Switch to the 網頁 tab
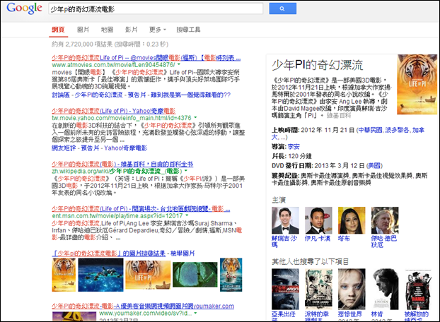This screenshot has height=322, width=440. pyautogui.click(x=59, y=30)
